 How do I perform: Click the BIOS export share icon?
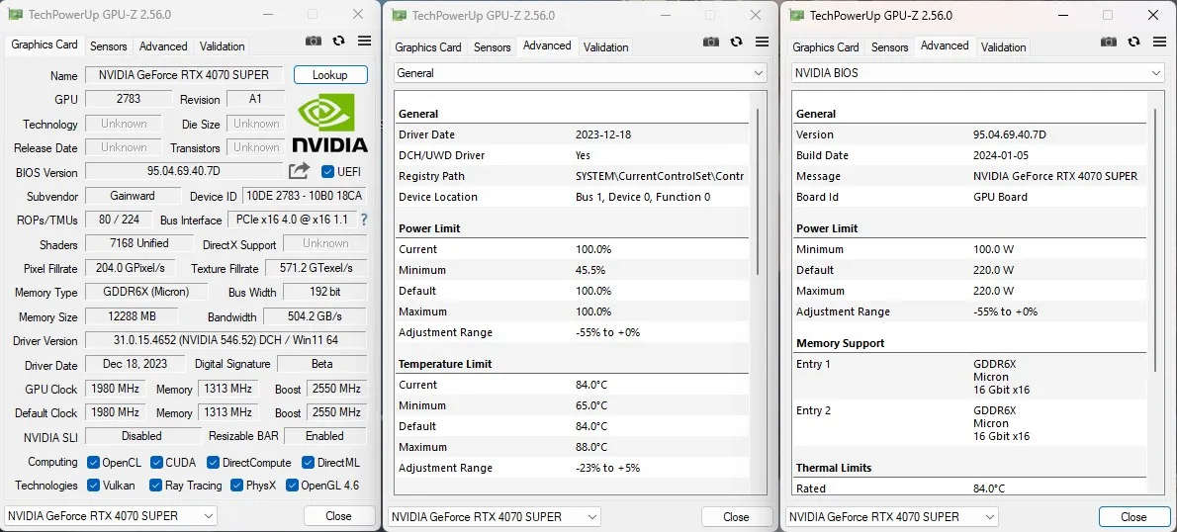tap(299, 170)
